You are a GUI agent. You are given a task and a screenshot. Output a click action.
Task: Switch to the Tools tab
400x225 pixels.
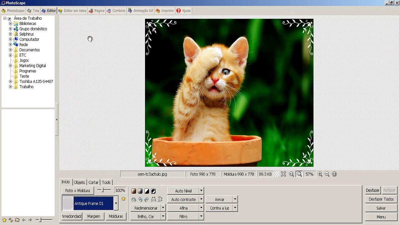click(106, 182)
